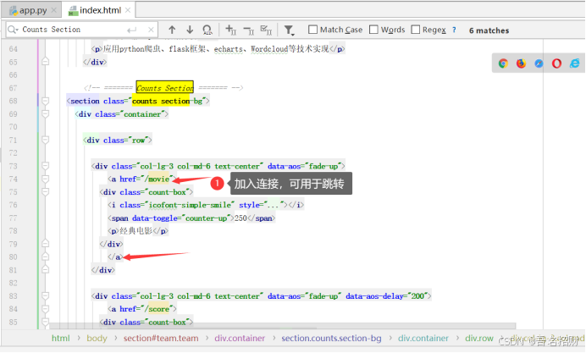Image resolution: width=586 pixels, height=353 pixels.
Task: Click icofont-simple-smile class value
Action: (191, 205)
